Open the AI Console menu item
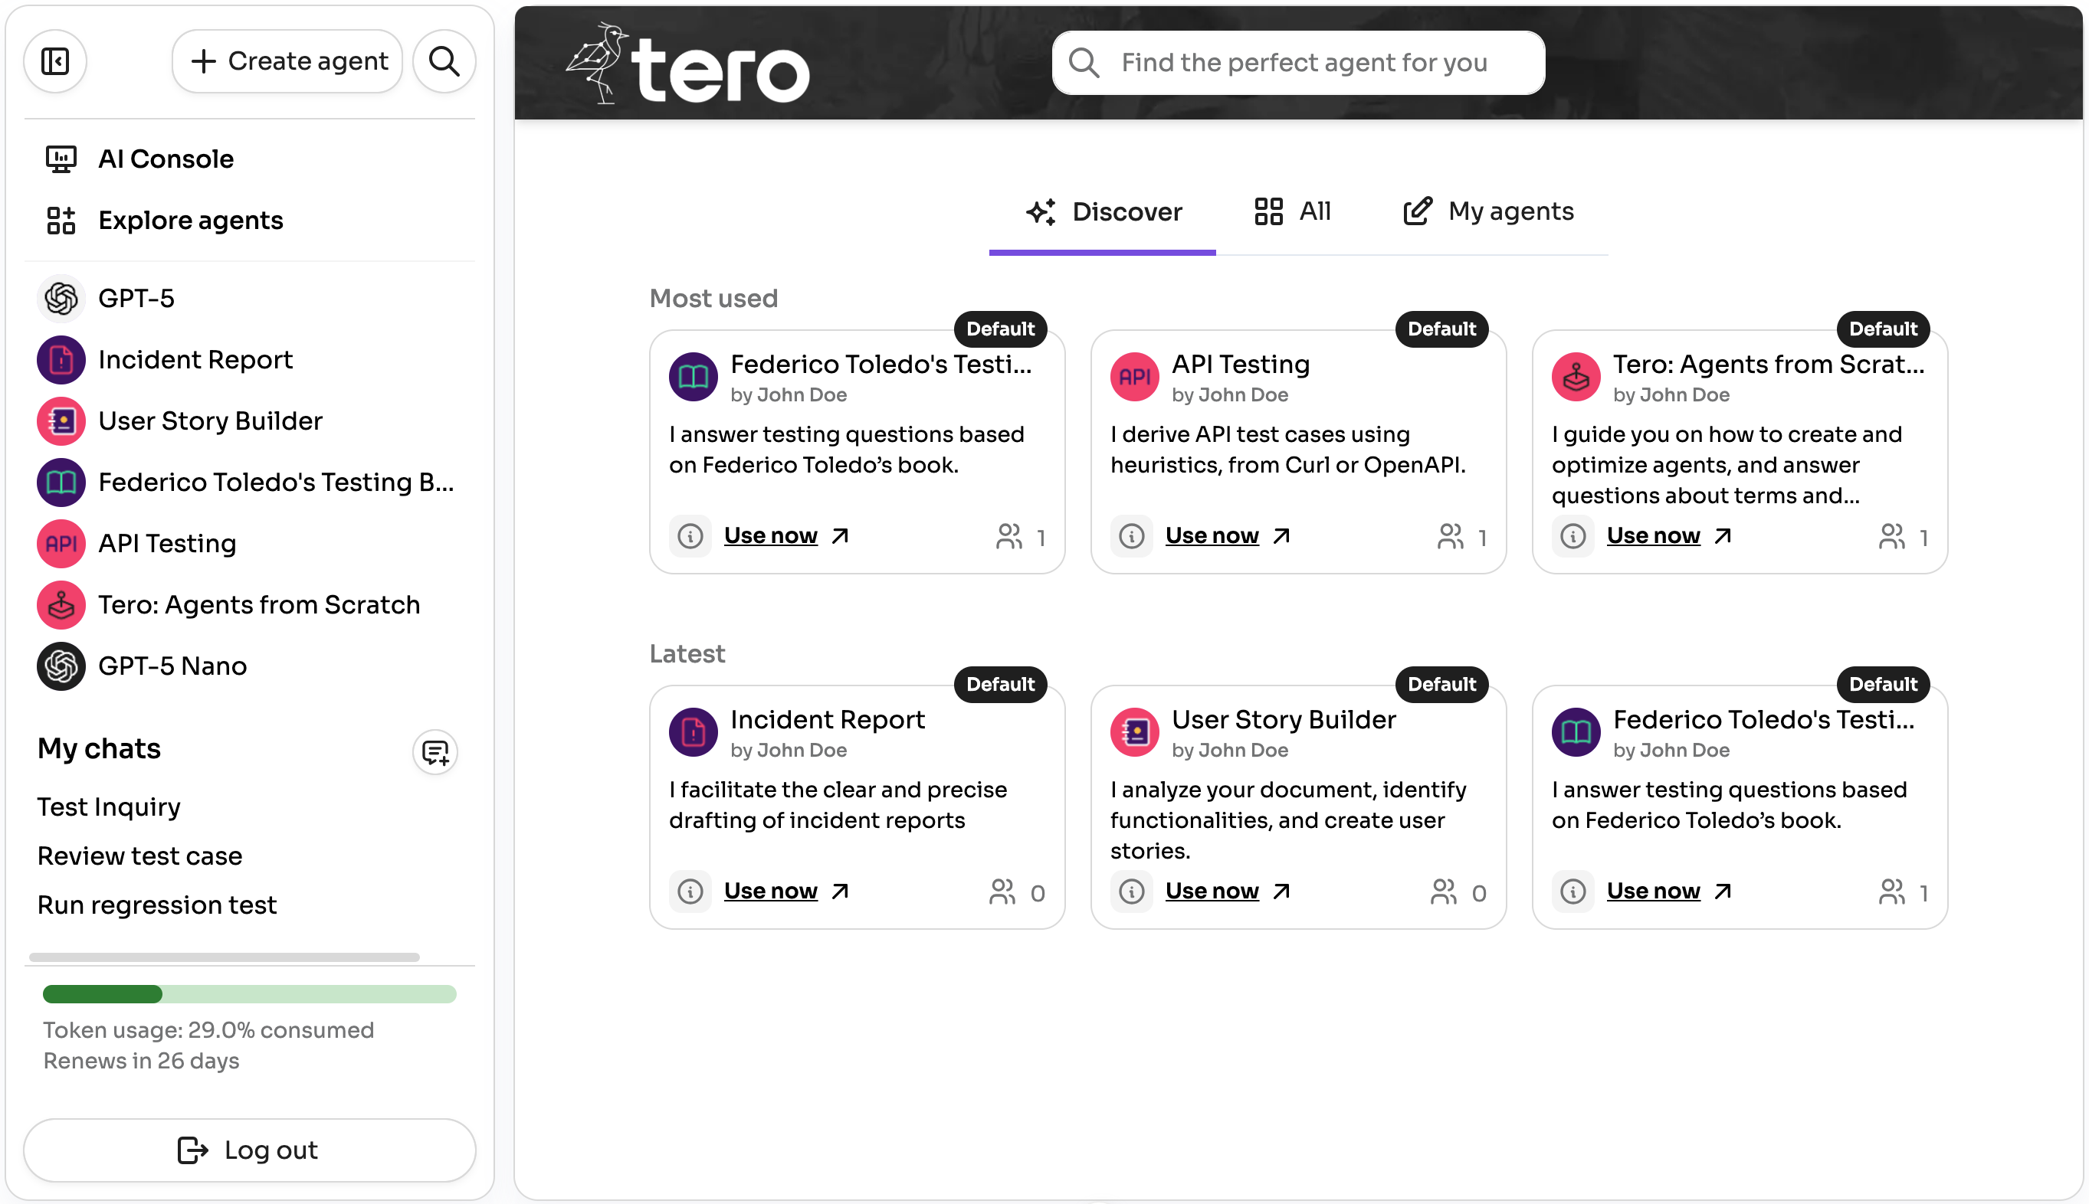 166,159
